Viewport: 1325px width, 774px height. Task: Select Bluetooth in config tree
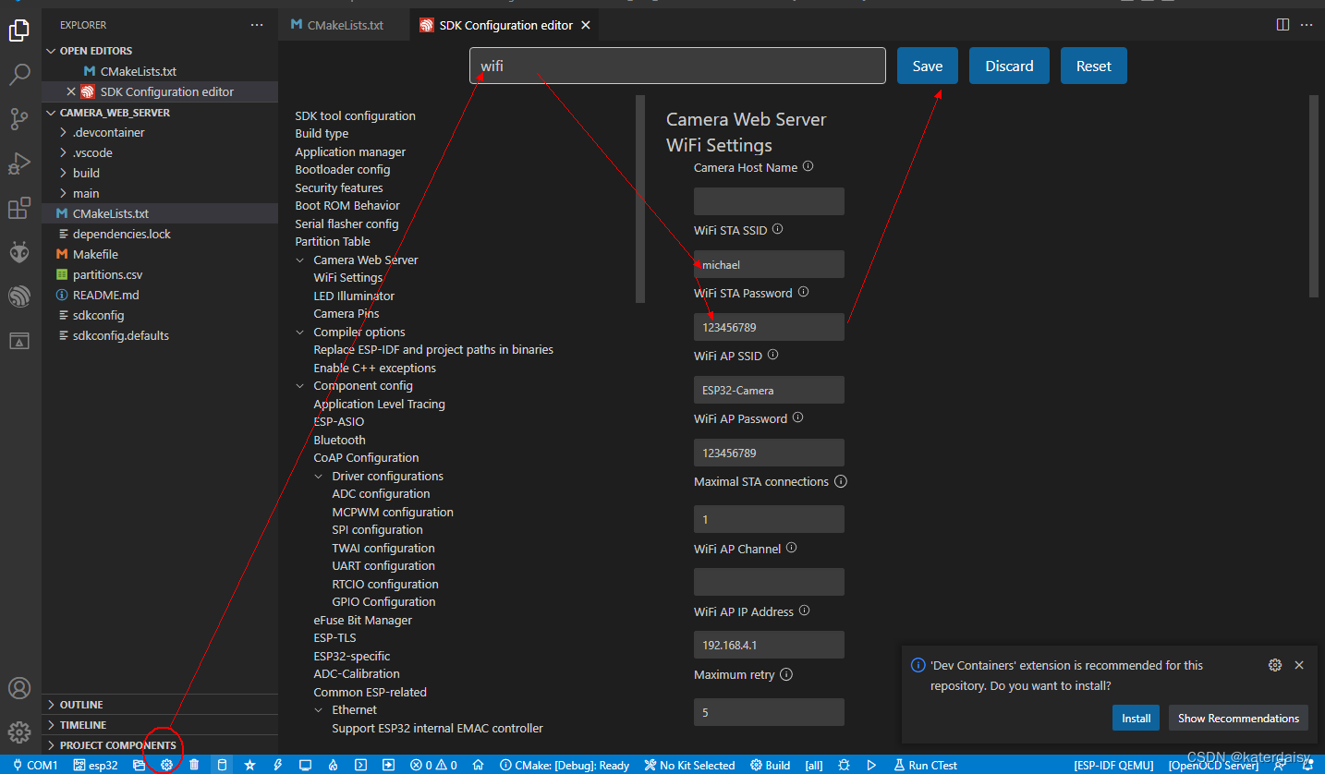pyautogui.click(x=339, y=440)
